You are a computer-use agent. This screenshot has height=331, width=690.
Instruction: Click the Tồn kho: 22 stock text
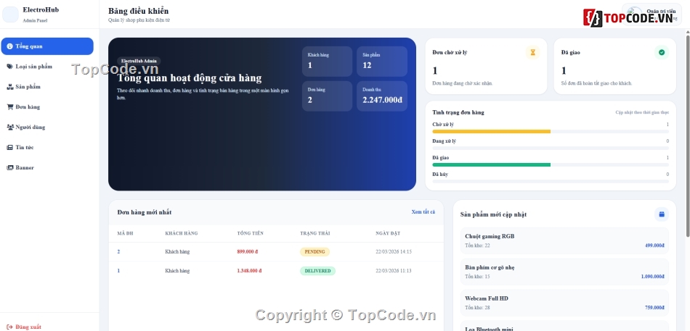(477, 246)
